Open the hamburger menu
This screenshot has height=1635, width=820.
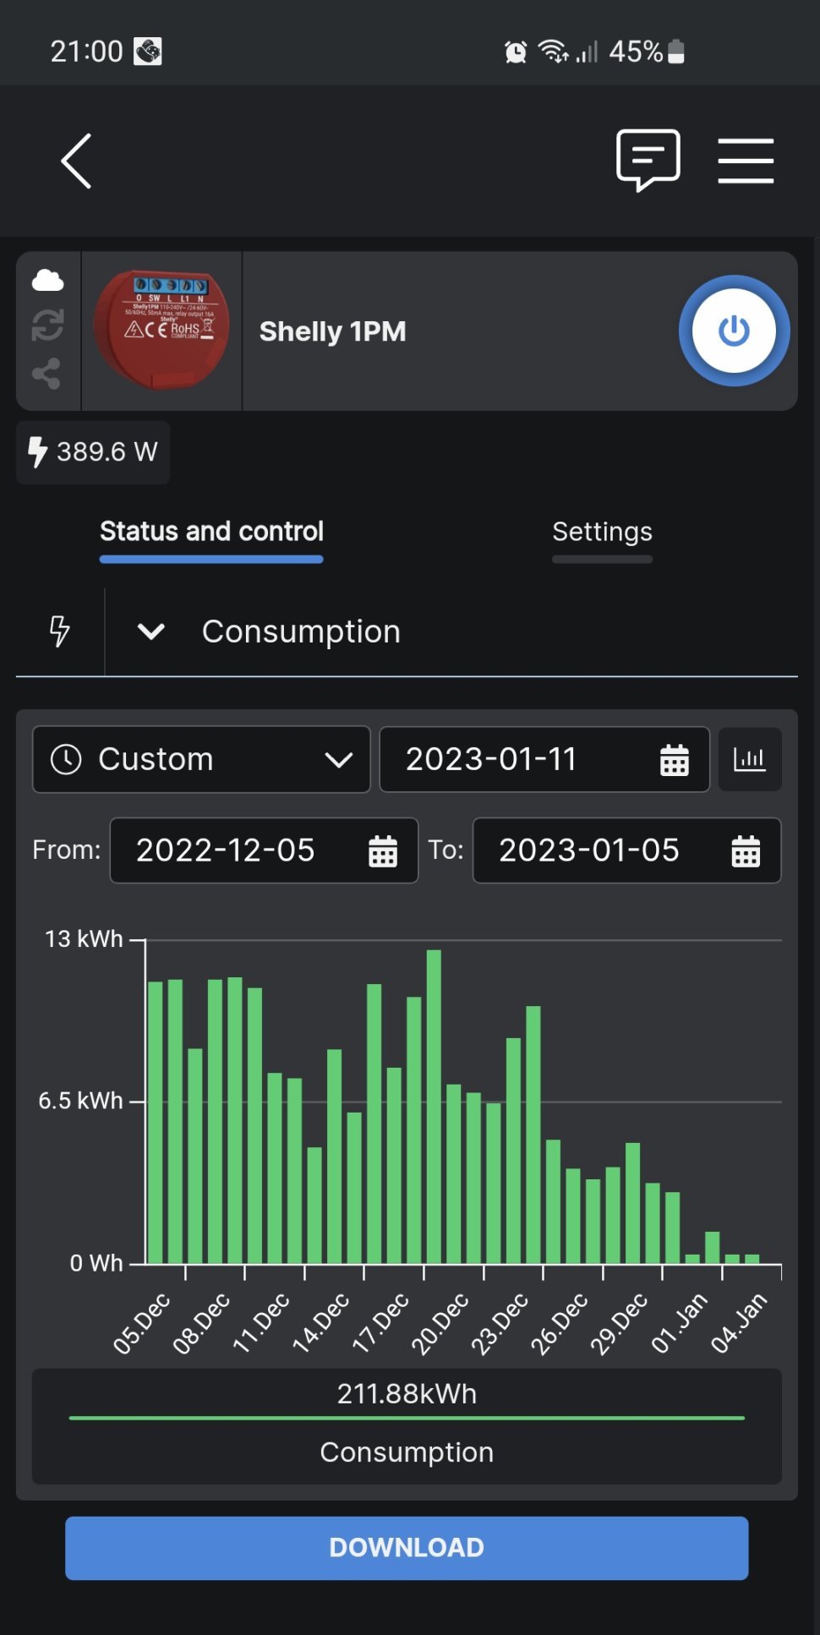745,161
